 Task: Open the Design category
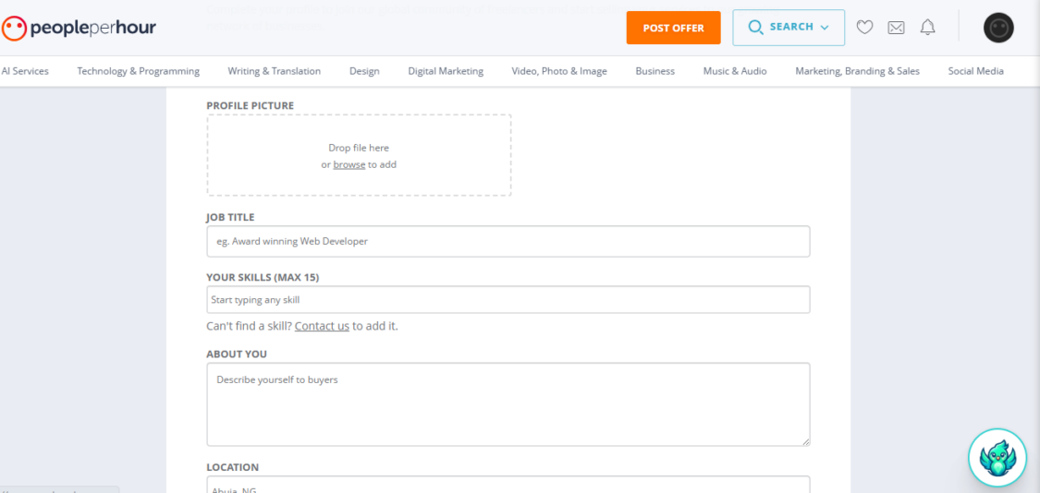point(364,71)
